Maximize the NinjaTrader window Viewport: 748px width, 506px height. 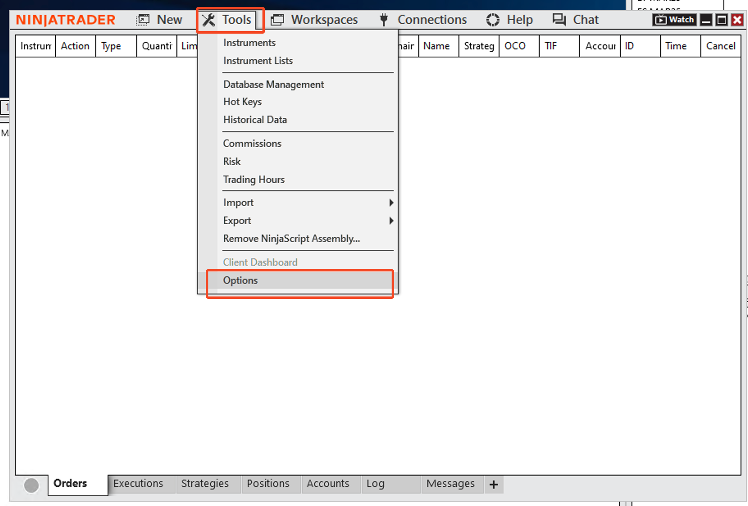721,20
